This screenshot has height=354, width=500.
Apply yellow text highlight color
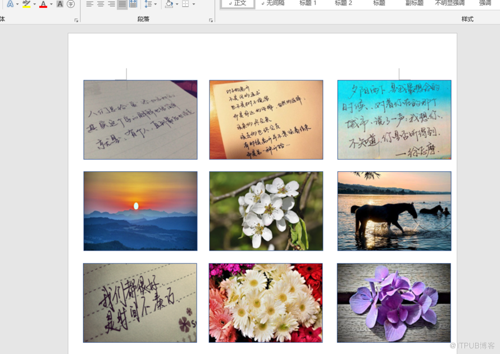[x=26, y=4]
